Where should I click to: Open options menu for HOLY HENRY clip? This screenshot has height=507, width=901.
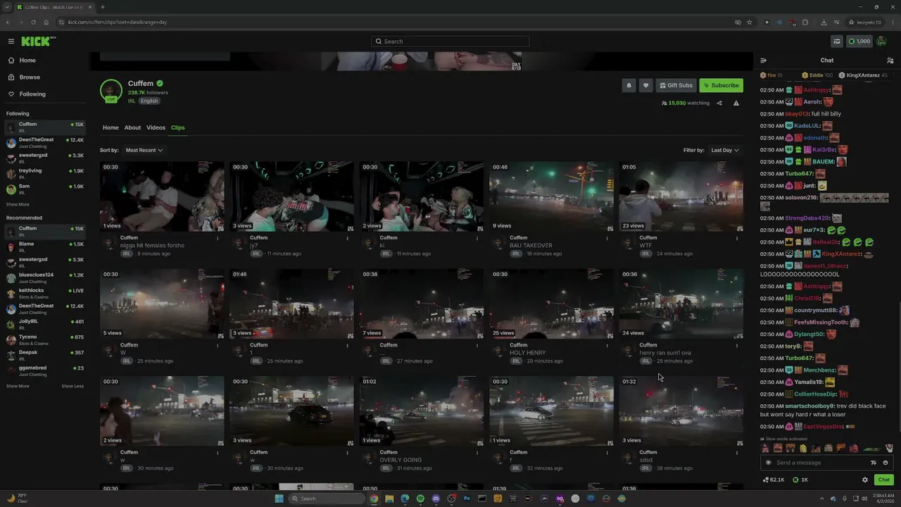coord(607,345)
